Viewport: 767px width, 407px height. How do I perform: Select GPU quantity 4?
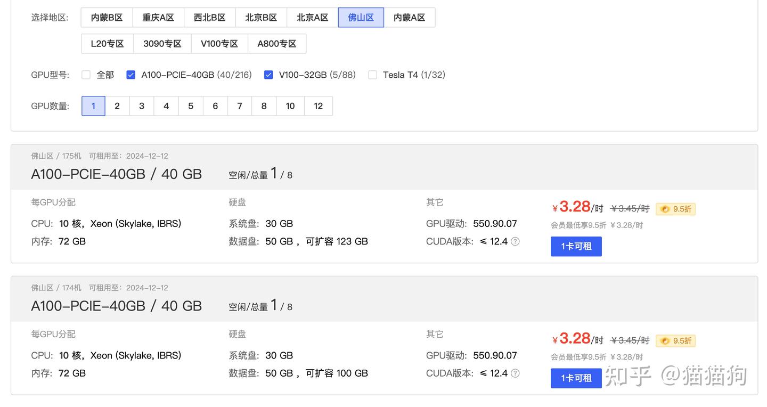(x=166, y=105)
